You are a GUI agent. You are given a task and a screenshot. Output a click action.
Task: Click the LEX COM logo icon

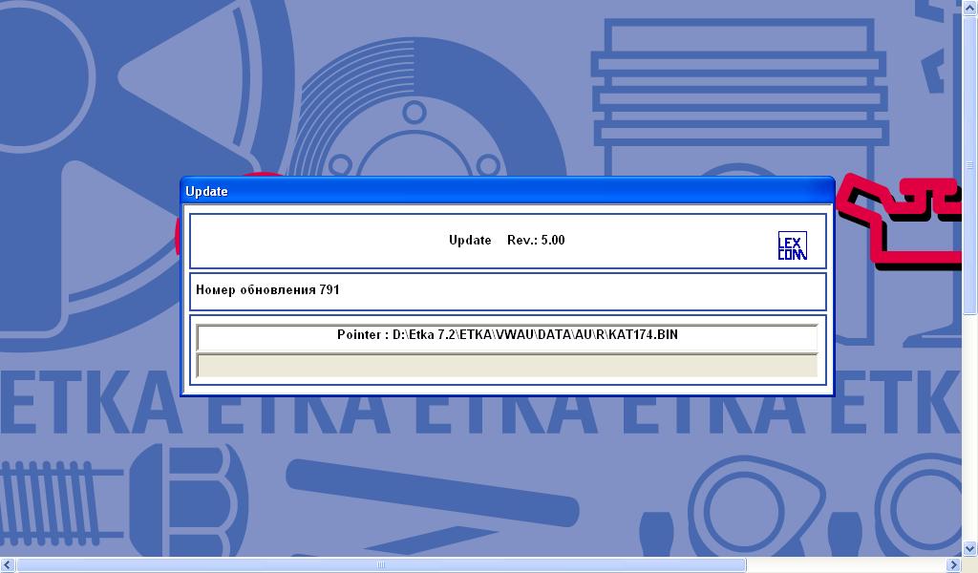pyautogui.click(x=792, y=245)
